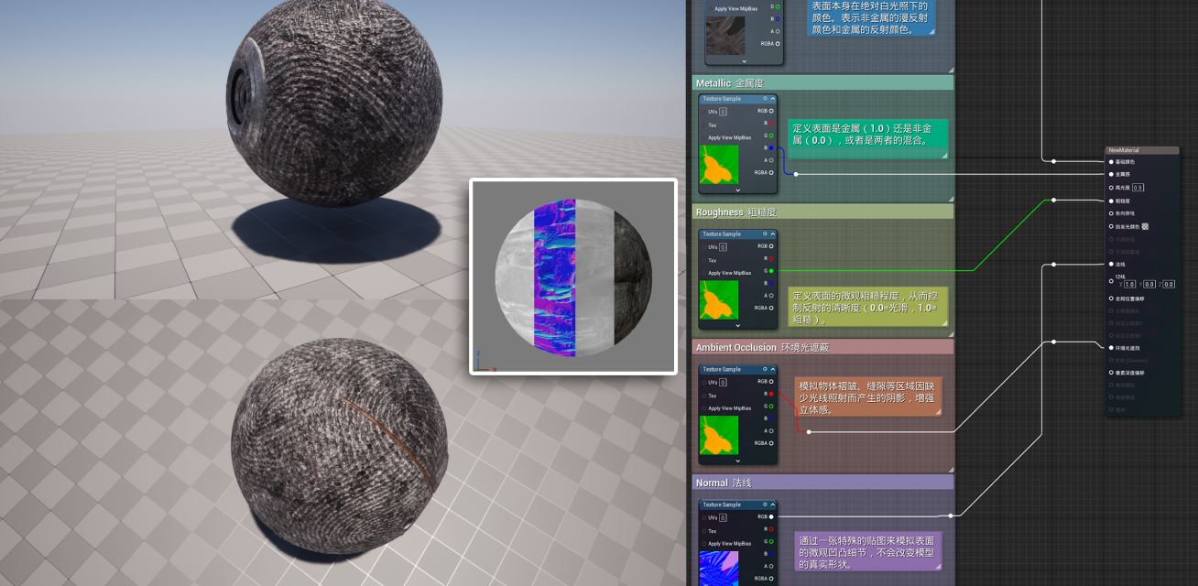Click the 环境光遮挡 input pin on NewMaterial
The image size is (1198, 586).
coord(1112,348)
